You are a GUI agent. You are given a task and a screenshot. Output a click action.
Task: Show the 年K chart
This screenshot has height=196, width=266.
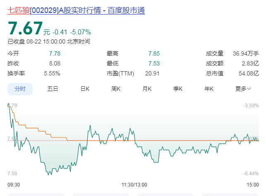(x=209, y=89)
